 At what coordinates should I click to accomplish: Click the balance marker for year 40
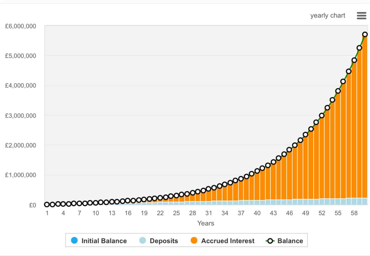pos(257,171)
